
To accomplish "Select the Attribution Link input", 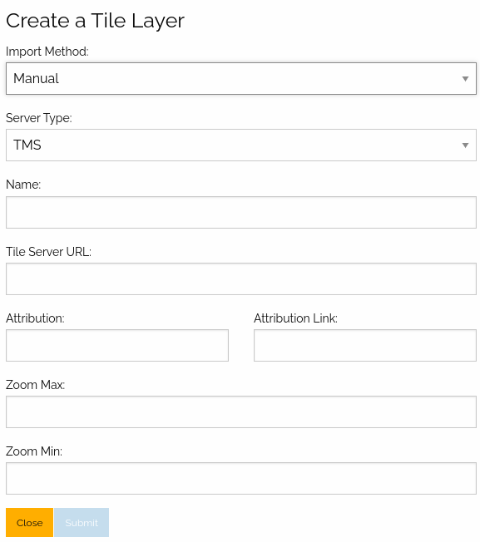I will tap(365, 345).
